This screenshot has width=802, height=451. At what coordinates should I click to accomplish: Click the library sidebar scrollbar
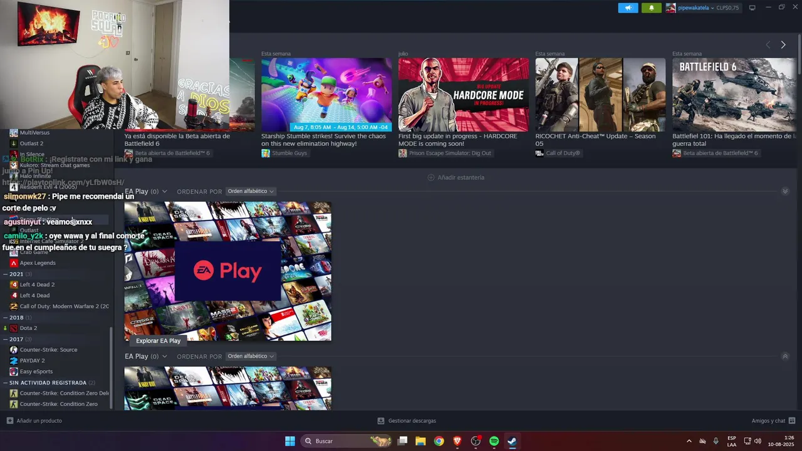112,367
